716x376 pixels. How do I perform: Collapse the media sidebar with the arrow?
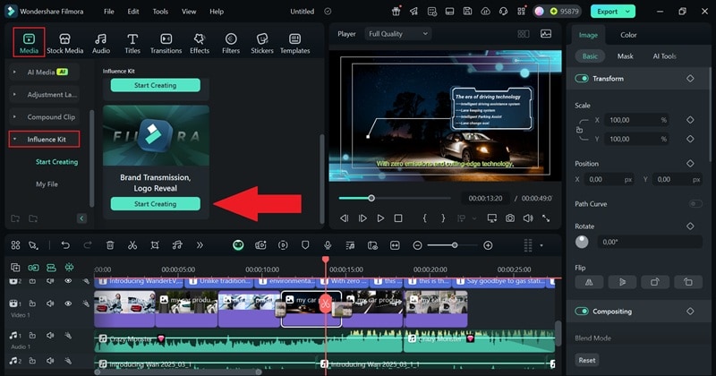(81, 218)
